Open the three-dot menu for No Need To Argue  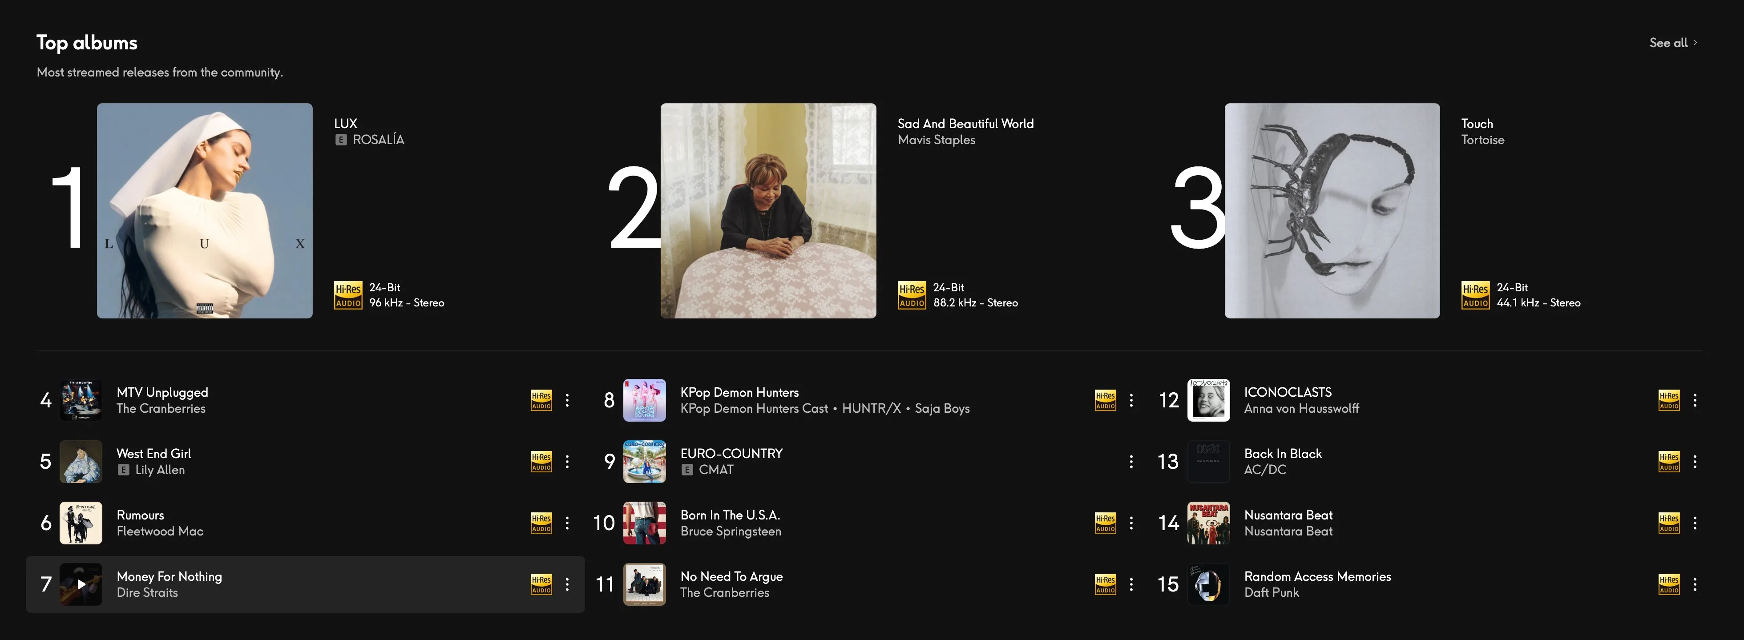tap(1131, 584)
